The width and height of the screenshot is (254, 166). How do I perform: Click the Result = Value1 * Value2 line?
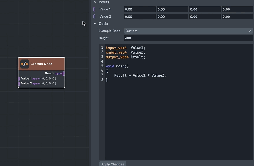click(140, 75)
